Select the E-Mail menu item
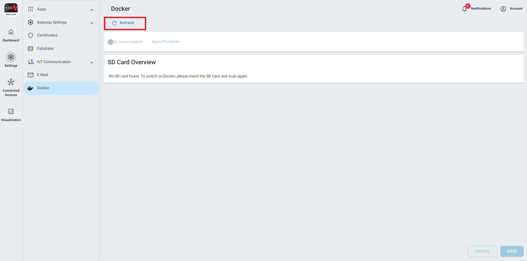Screen dimensions: 527x261 [42, 75]
